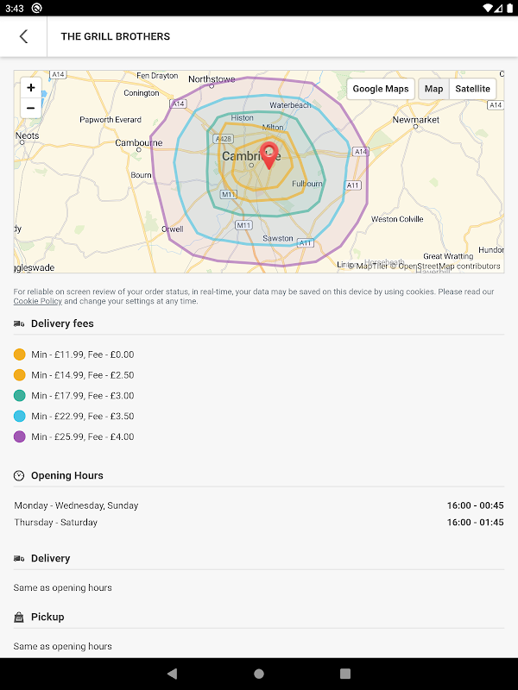
Task: Click the Cambourne label on map
Action: (139, 143)
